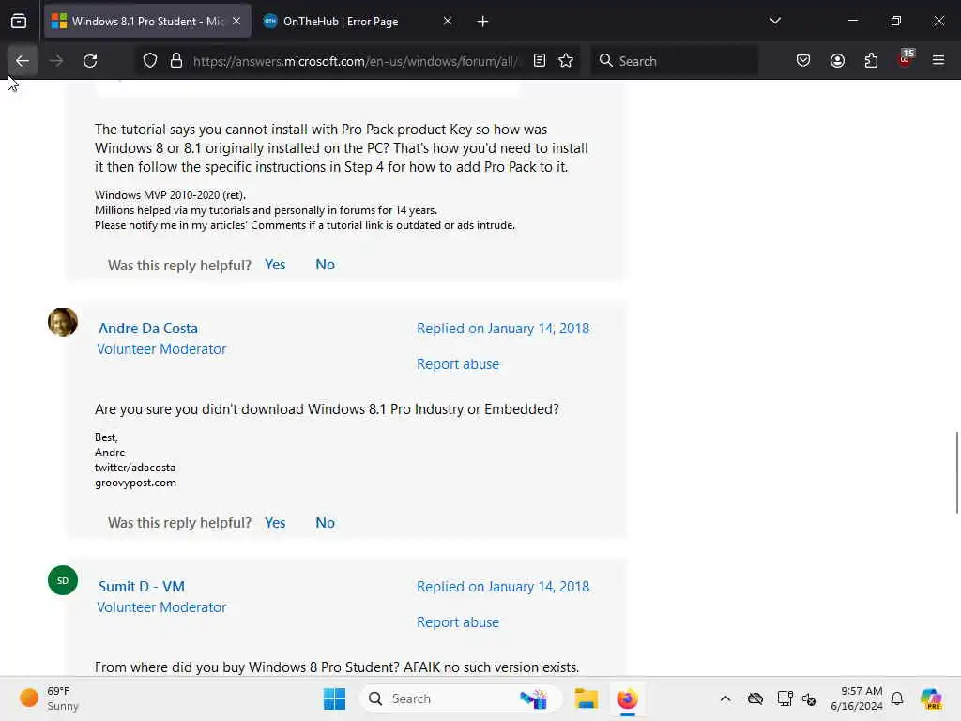List all tabs dropdown arrow
This screenshot has width=961, height=721.
point(774,21)
